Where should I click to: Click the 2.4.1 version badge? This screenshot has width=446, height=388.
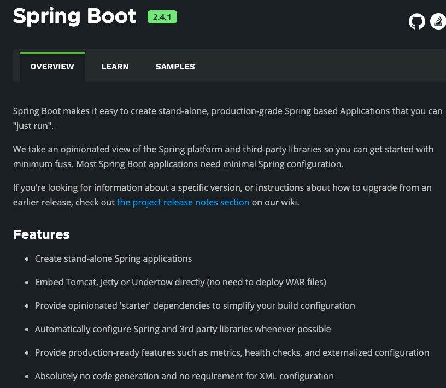(162, 17)
